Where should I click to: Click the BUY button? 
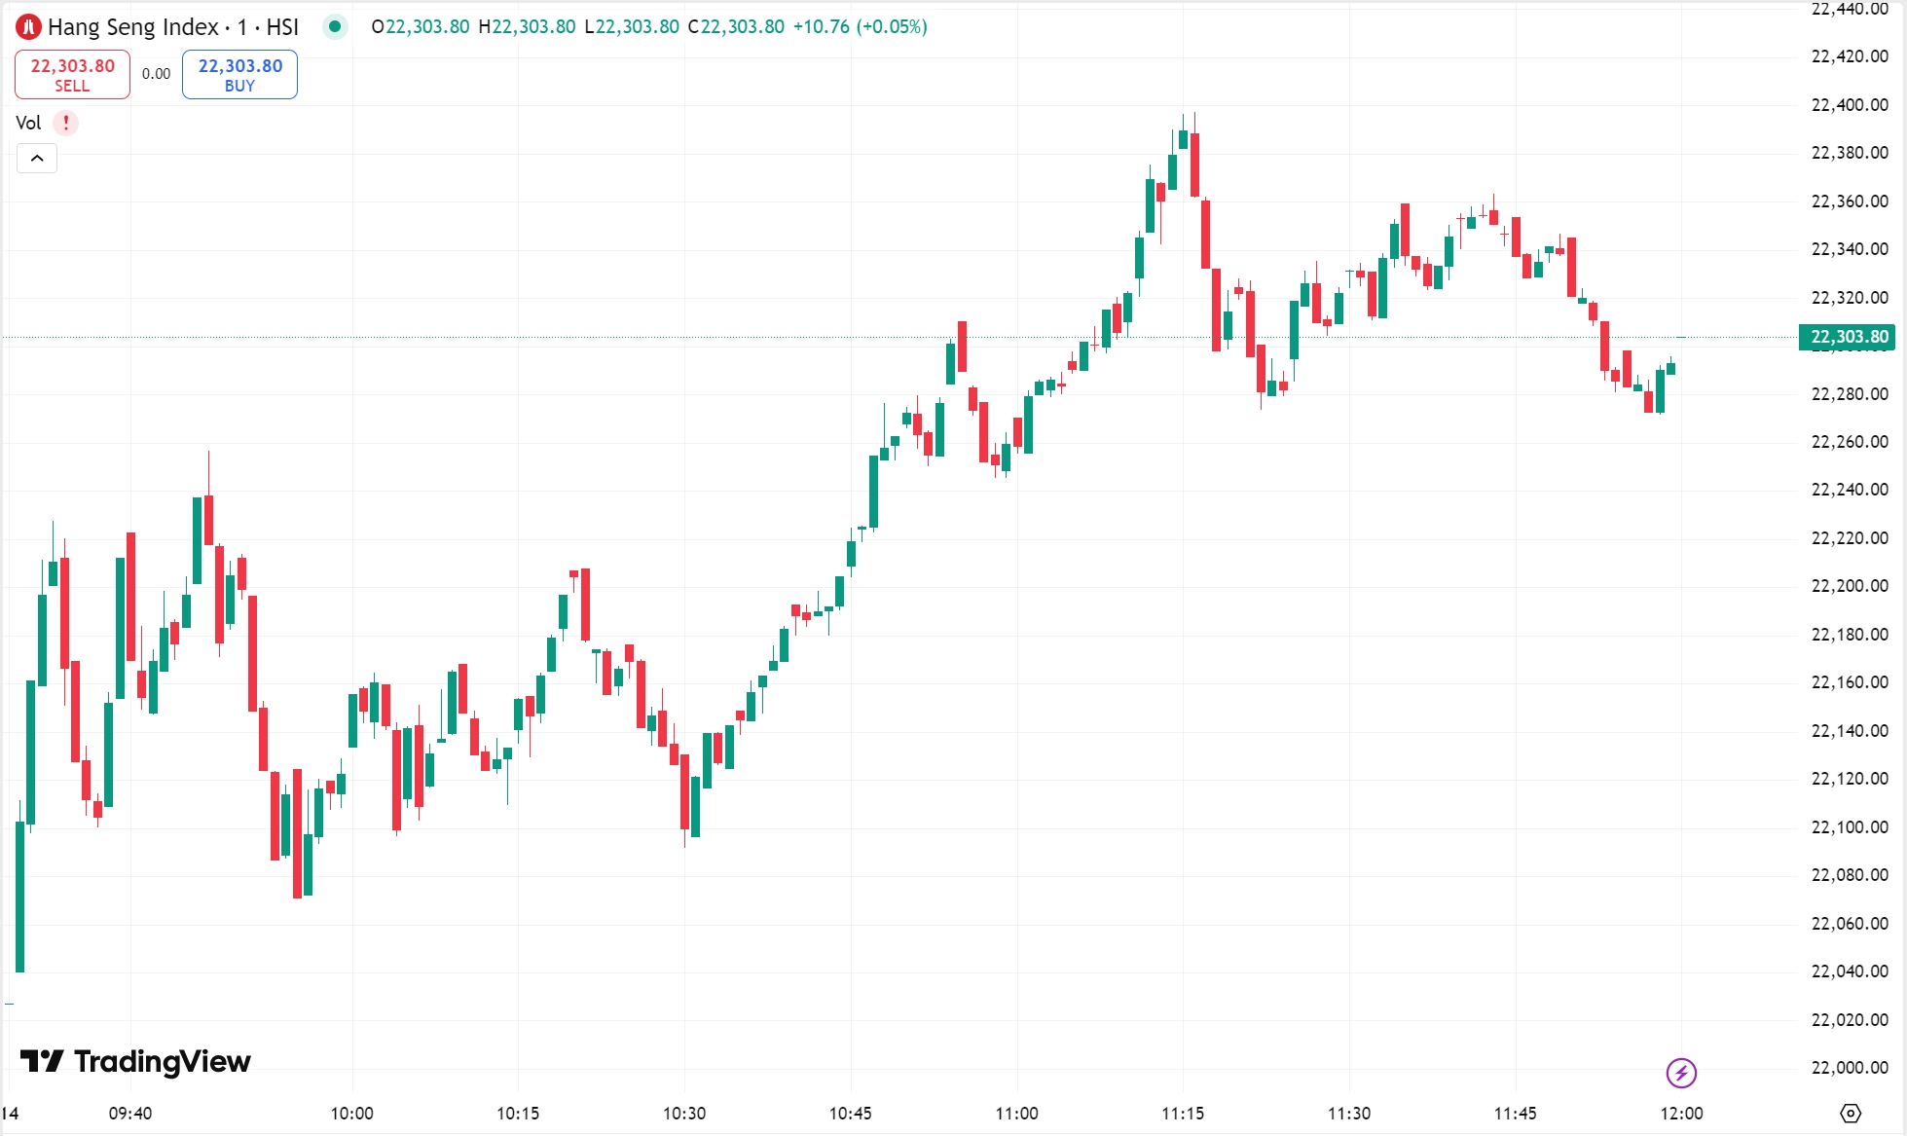[x=238, y=73]
